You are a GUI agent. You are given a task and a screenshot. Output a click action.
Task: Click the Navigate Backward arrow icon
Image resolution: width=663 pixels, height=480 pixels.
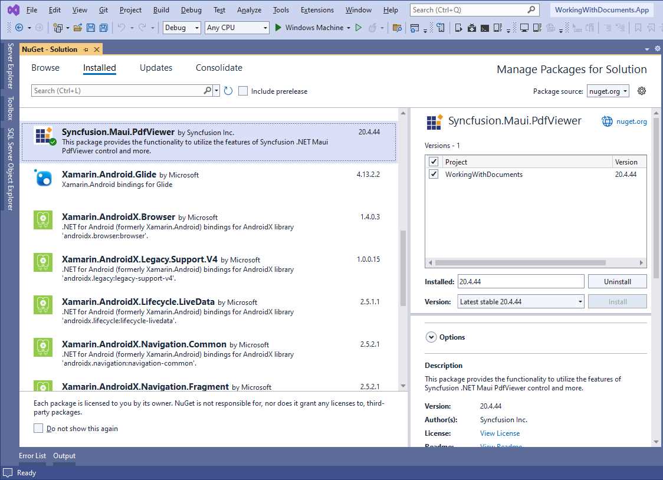tap(19, 28)
